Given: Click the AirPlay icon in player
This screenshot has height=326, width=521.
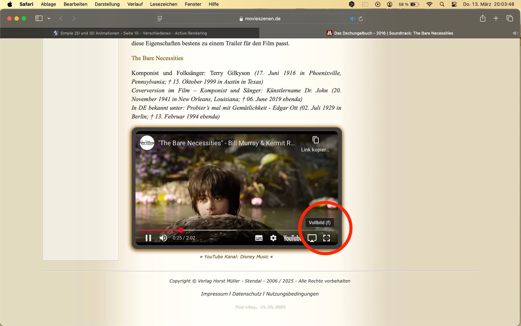Looking at the screenshot, I should pos(312,238).
